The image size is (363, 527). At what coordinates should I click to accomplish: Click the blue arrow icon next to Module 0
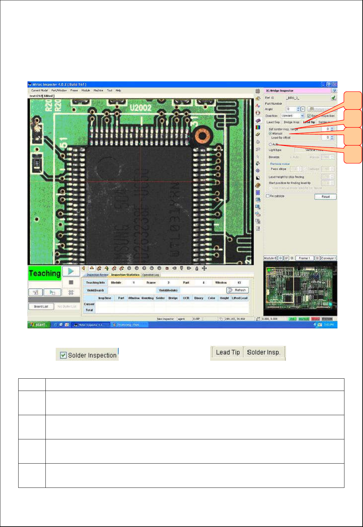(280, 258)
